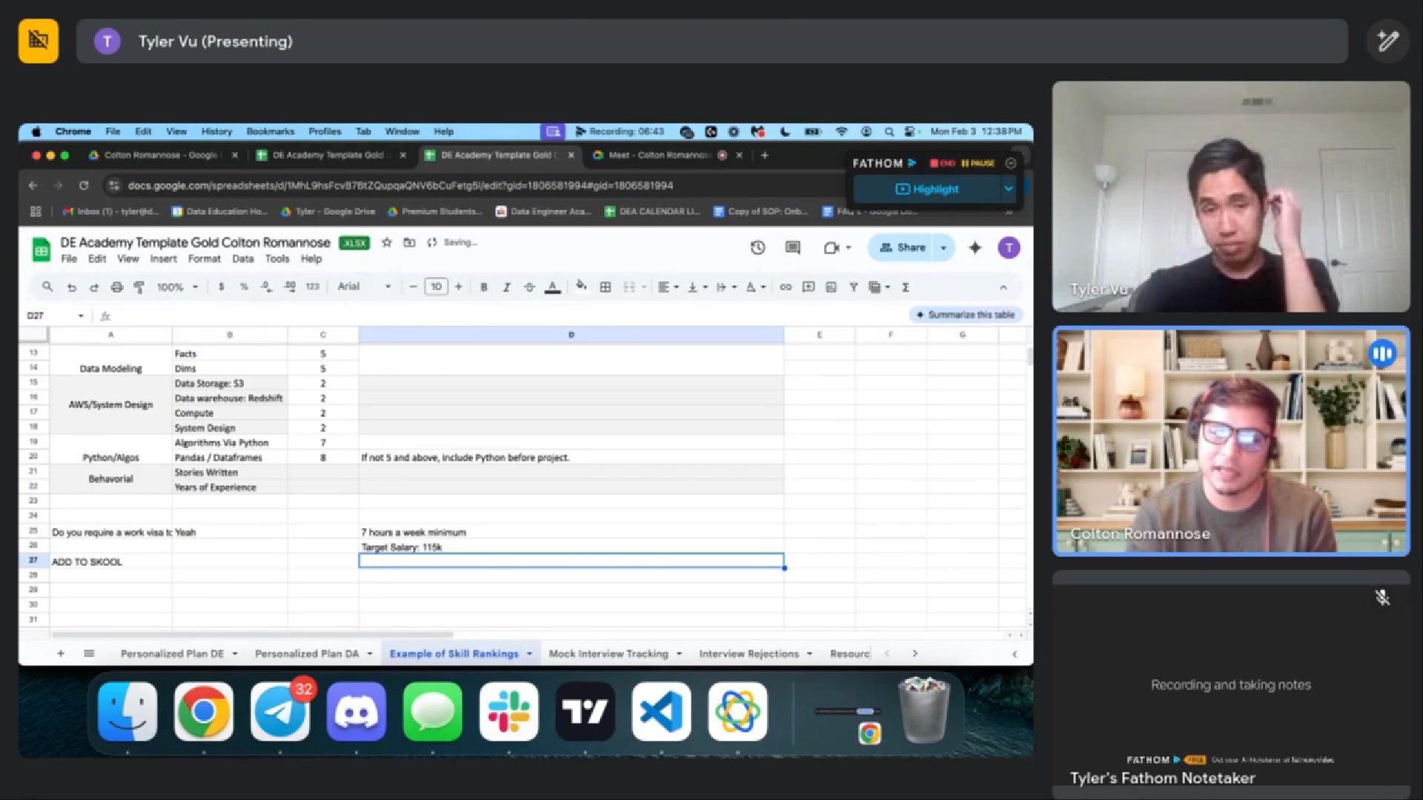Open the fill color bucket picker
This screenshot has width=1423, height=800.
click(581, 286)
